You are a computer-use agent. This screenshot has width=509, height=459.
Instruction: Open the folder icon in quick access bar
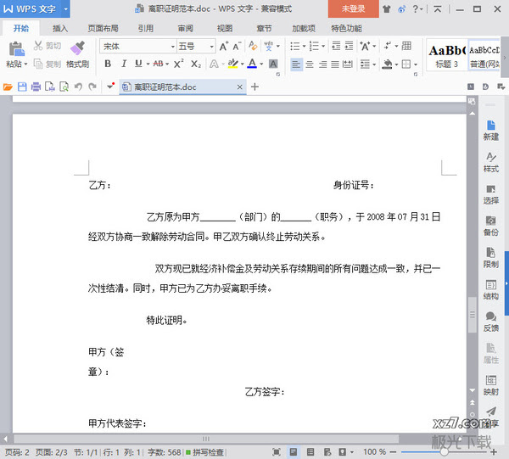coord(8,87)
